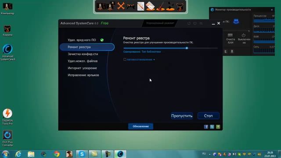Click the simplified mode tab in title bar

[x=159, y=23]
